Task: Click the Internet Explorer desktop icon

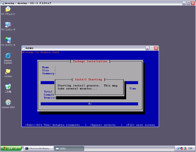Action: click(x=8, y=58)
